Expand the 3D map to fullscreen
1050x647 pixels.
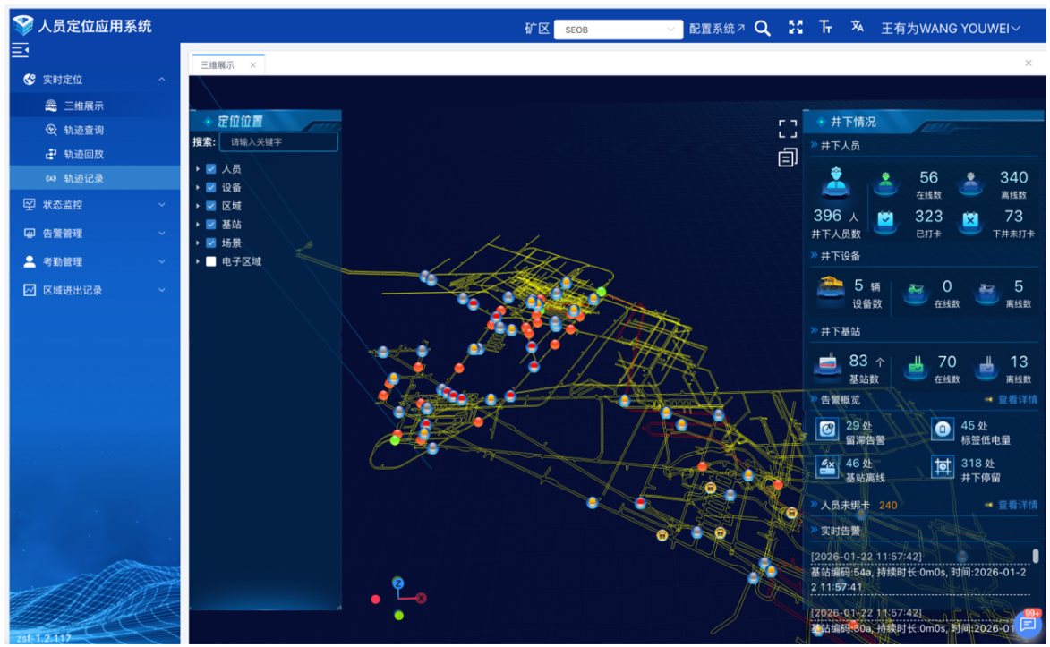click(x=788, y=129)
